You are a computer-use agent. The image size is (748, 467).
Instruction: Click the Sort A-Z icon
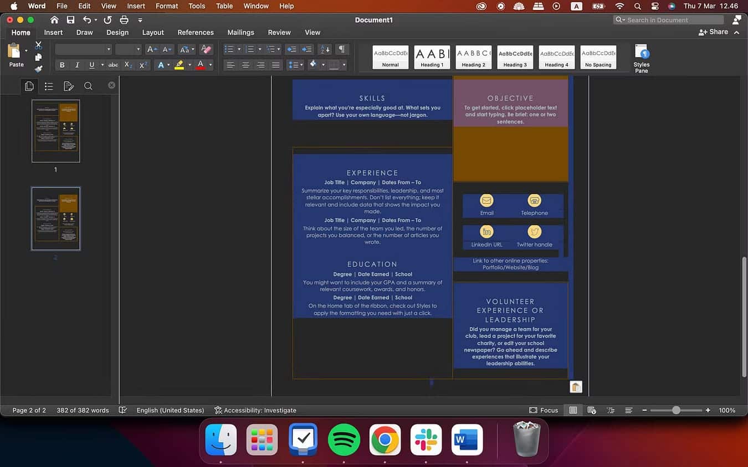click(324, 50)
